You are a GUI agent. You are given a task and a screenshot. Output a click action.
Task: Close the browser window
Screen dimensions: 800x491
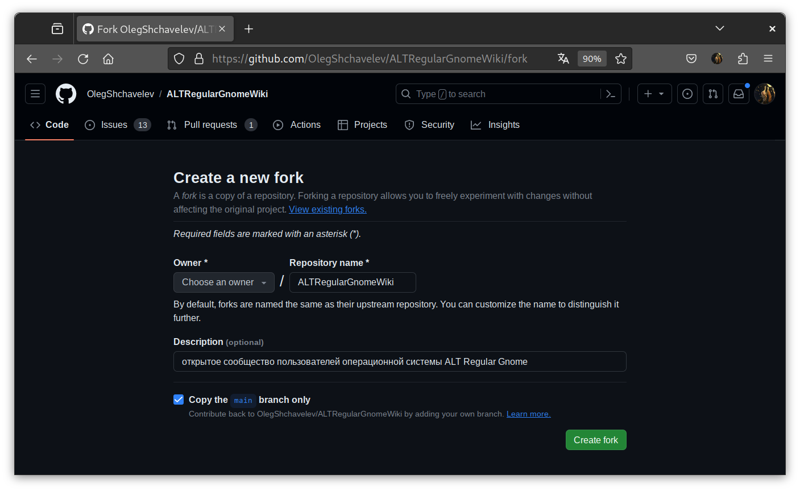[772, 28]
